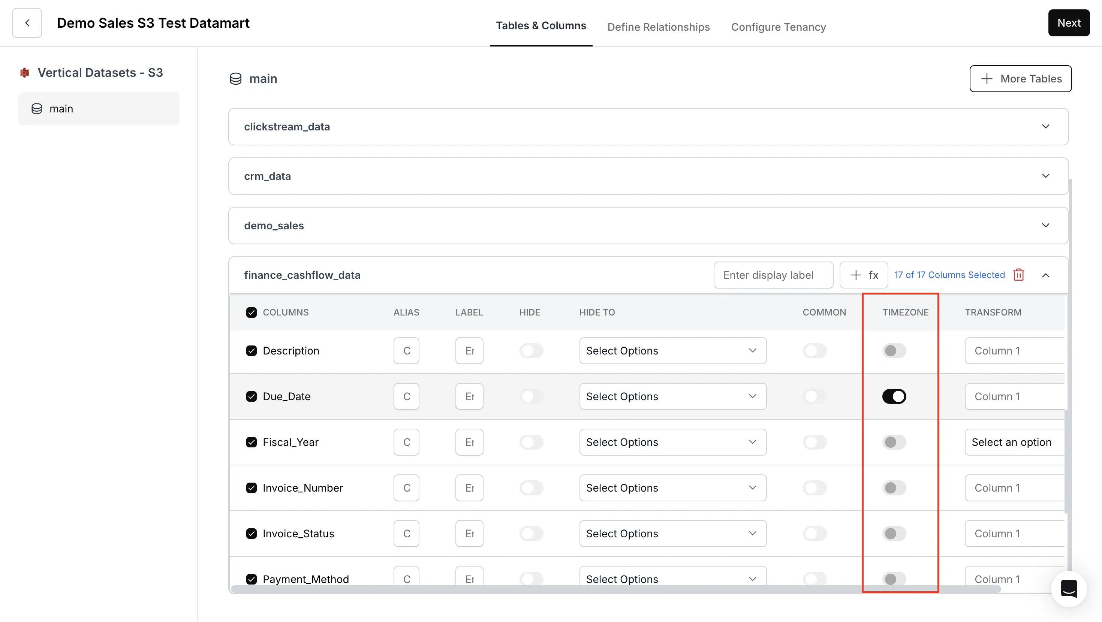
Task: Add a formula column with fx button
Action: [x=864, y=275]
